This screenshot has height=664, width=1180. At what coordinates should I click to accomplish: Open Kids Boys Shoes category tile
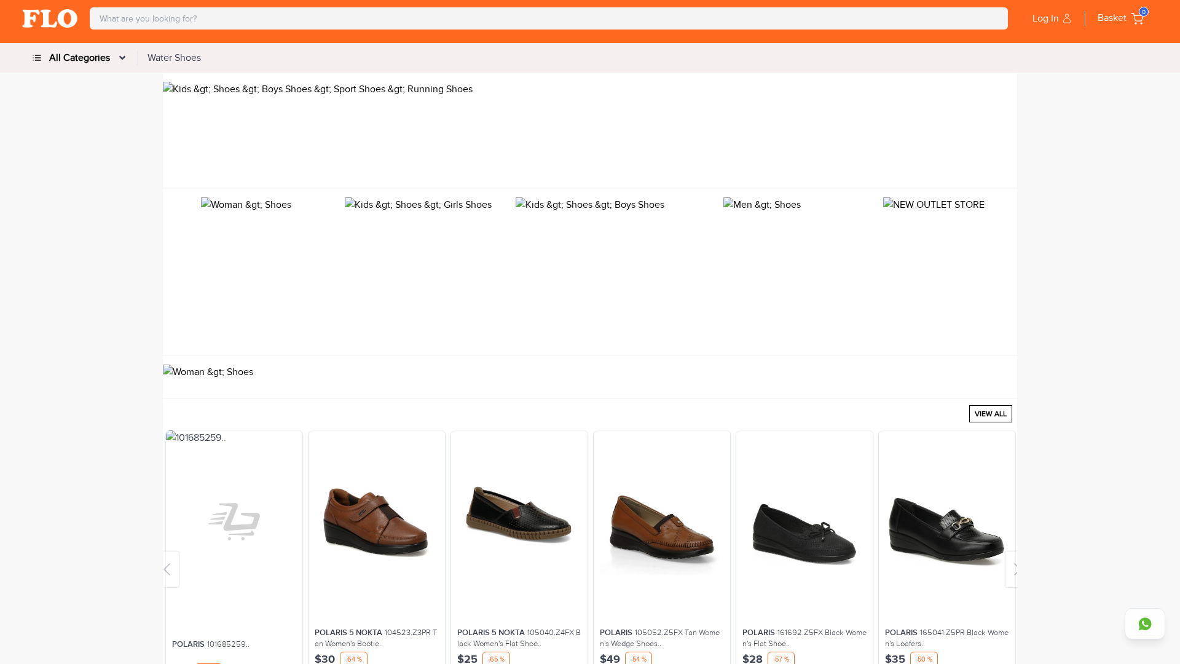(590, 205)
